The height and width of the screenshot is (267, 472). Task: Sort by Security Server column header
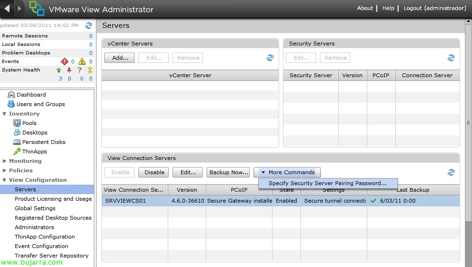click(x=311, y=75)
